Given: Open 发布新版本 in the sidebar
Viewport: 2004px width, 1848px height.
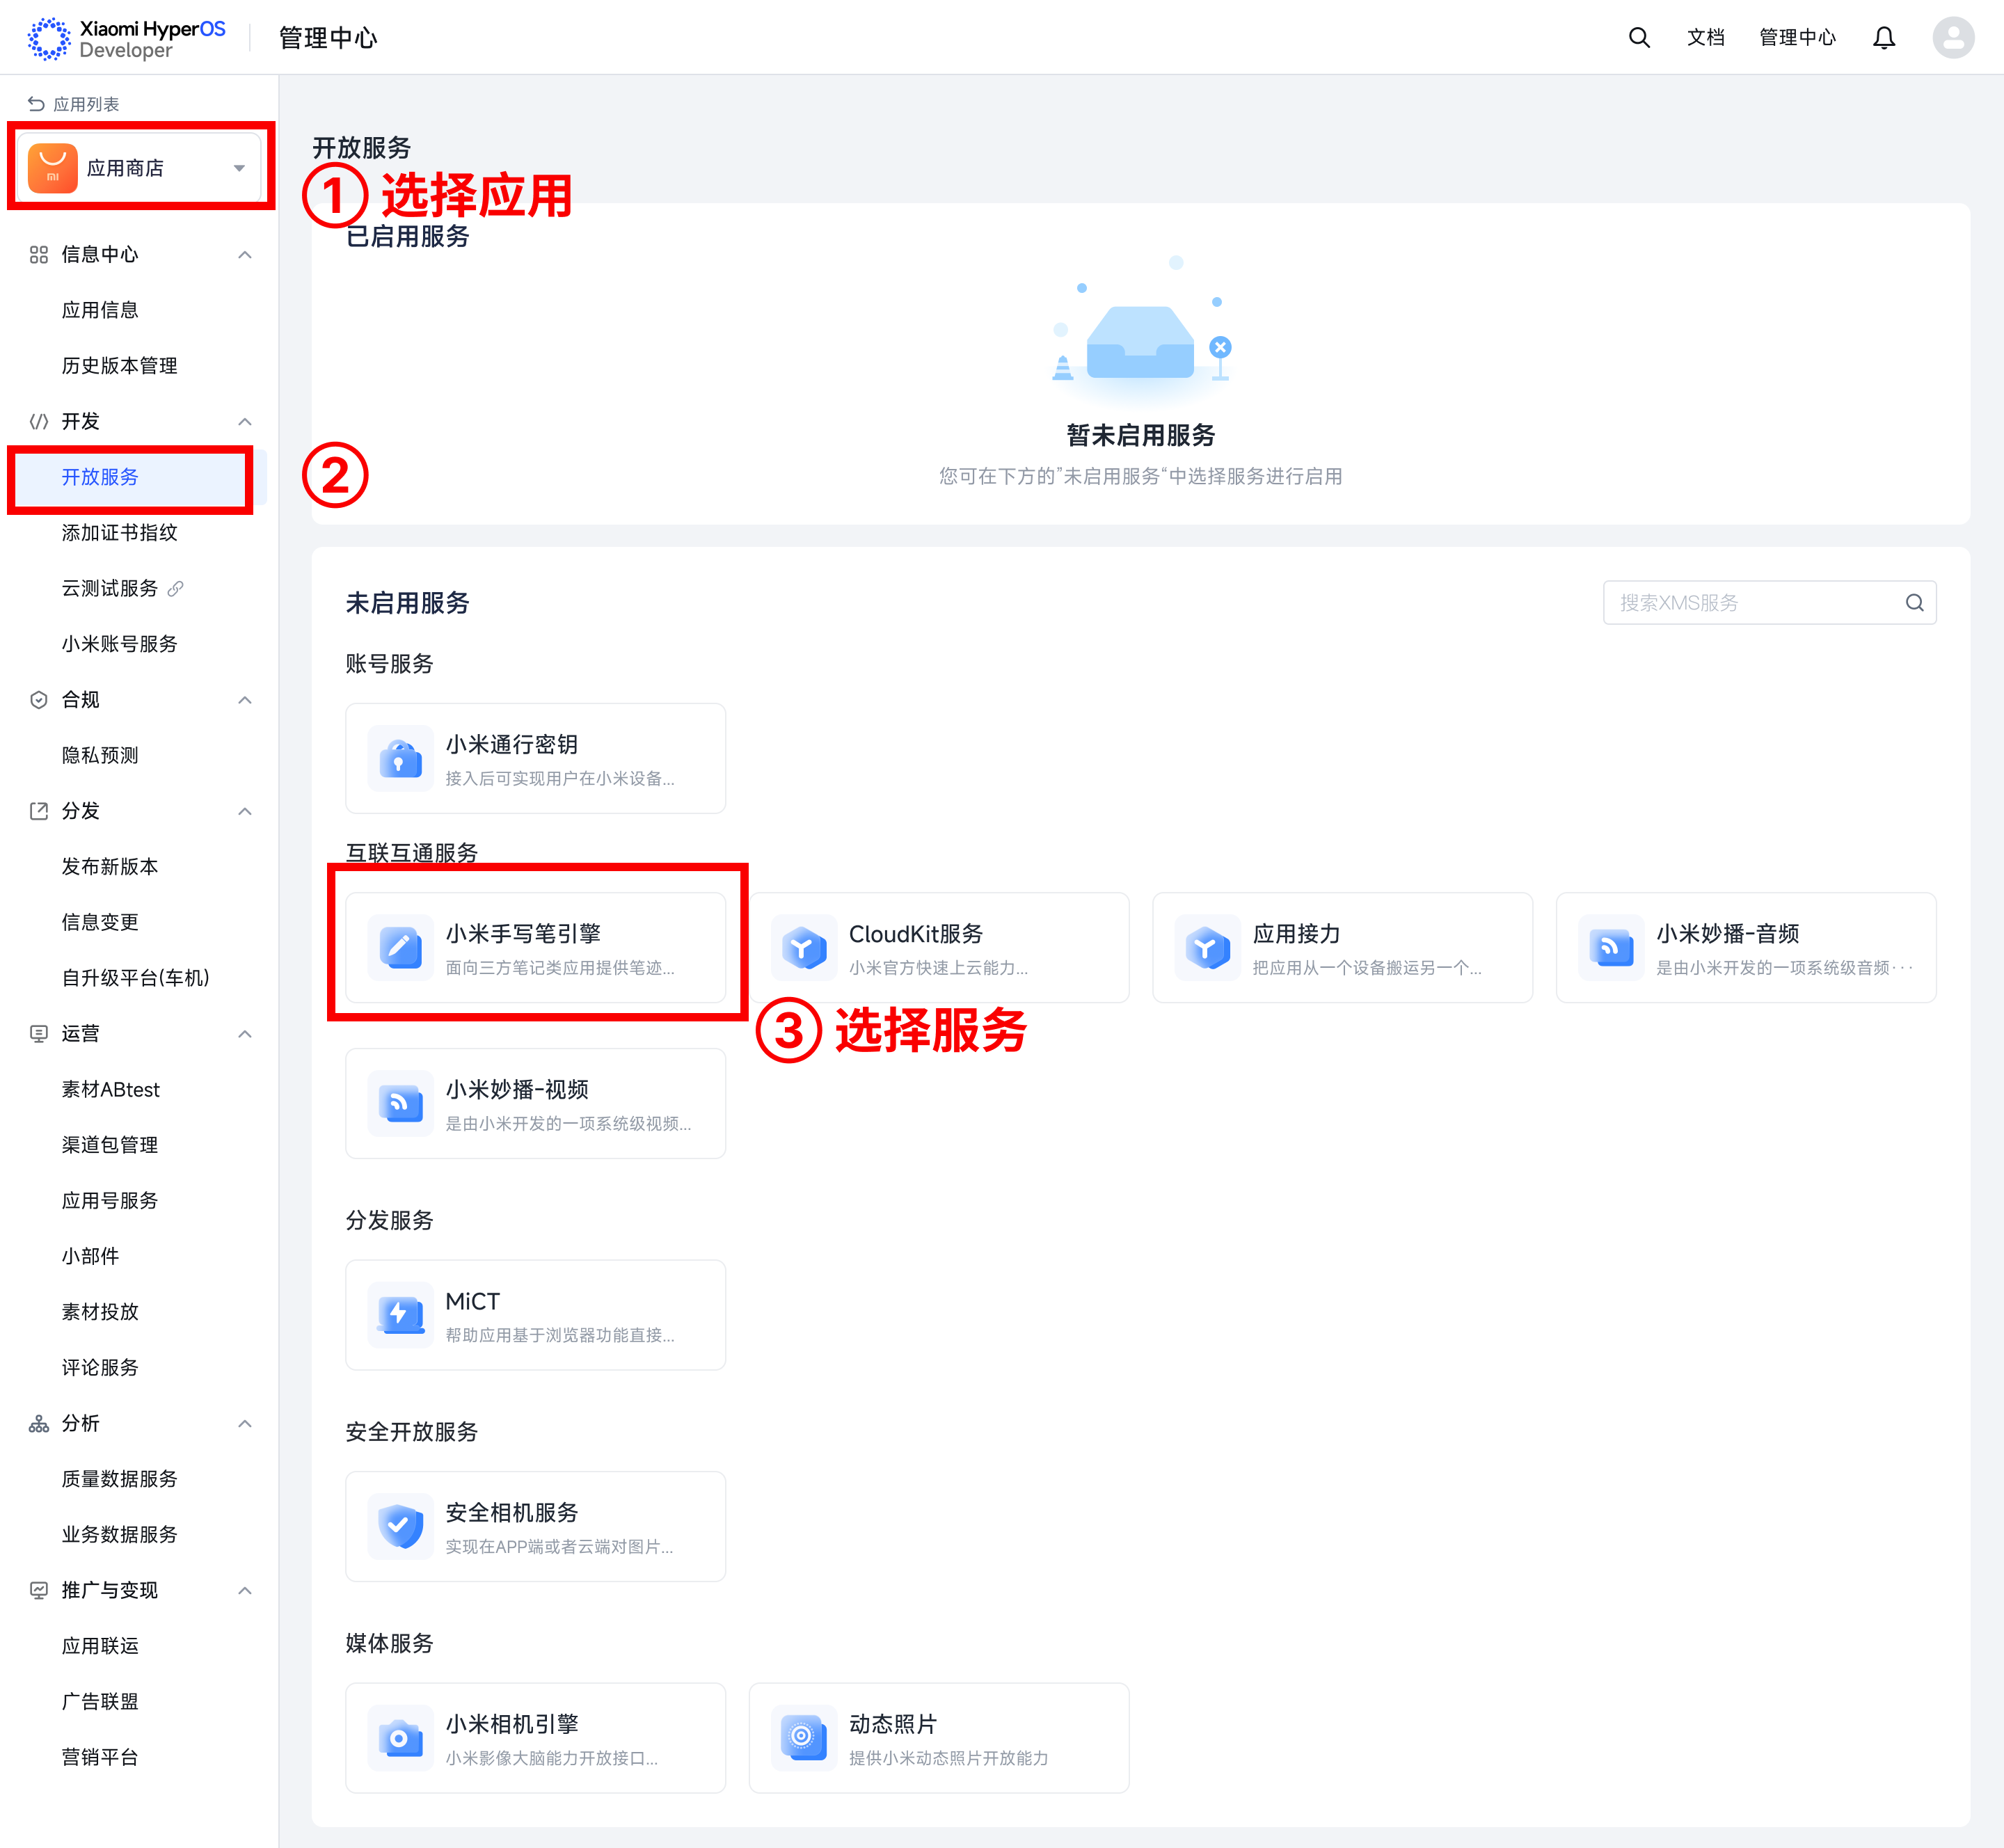Looking at the screenshot, I should tap(110, 867).
